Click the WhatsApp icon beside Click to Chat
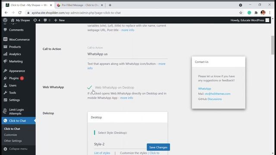 click(5, 121)
